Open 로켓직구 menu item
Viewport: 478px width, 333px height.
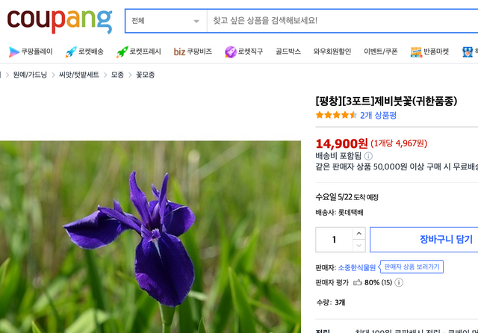click(x=250, y=52)
